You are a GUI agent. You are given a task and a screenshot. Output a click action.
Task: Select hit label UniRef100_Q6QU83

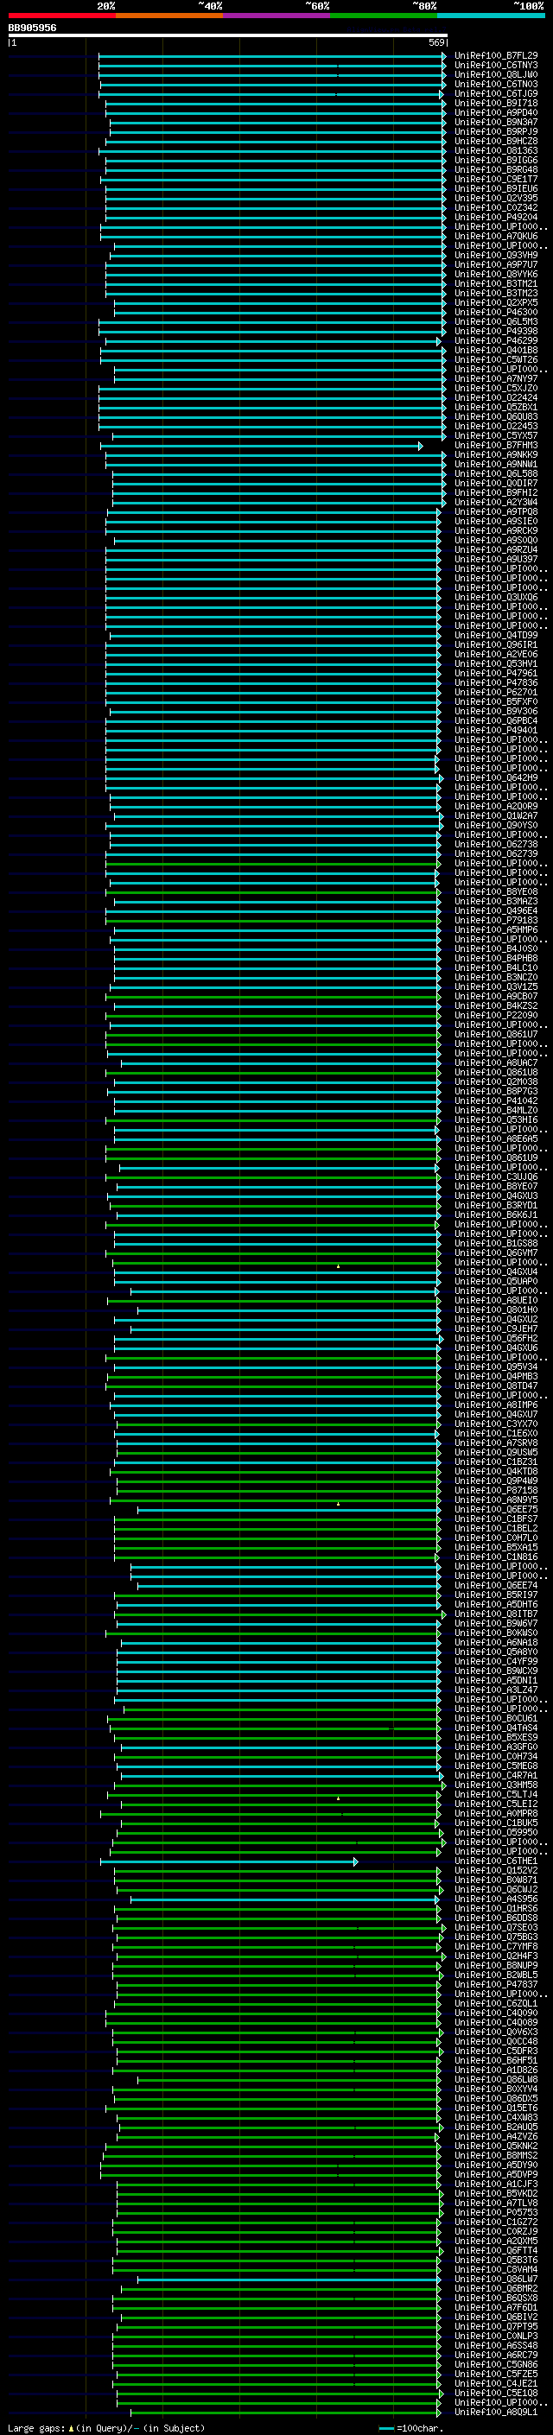pos(496,417)
